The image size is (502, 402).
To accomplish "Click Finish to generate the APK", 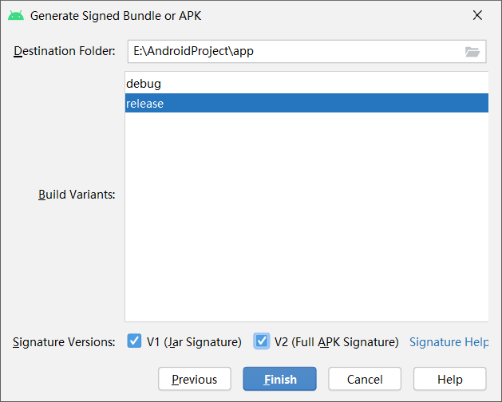I will coord(280,379).
